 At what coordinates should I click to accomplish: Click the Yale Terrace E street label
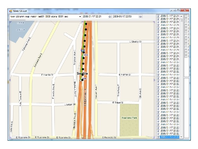(x=20, y=99)
